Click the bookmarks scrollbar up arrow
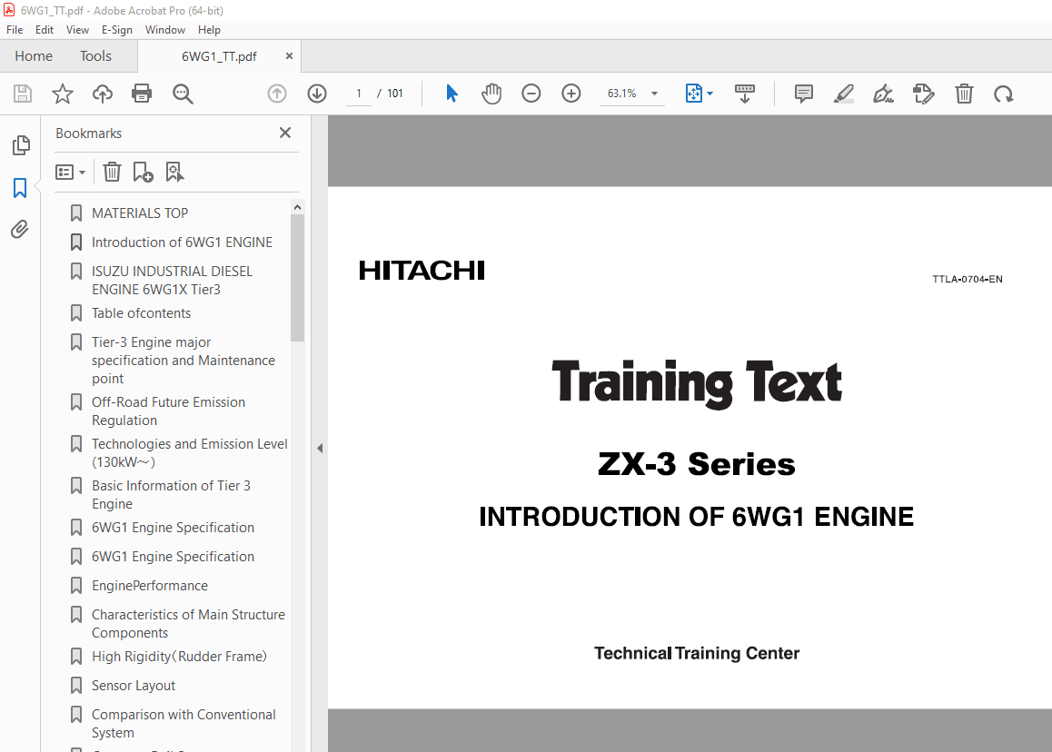1052x752 pixels. pyautogui.click(x=297, y=207)
